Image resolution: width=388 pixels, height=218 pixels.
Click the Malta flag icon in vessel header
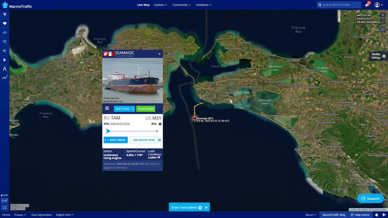pyautogui.click(x=111, y=54)
